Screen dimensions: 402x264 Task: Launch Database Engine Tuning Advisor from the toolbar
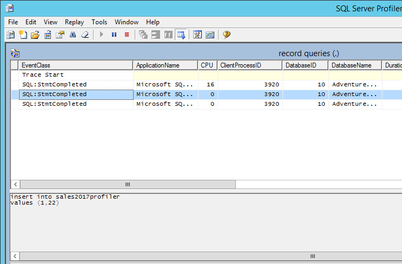pyautogui.click(x=197, y=35)
